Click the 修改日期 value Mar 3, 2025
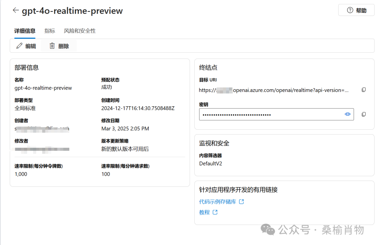This screenshot has height=245, width=376. (x=125, y=129)
